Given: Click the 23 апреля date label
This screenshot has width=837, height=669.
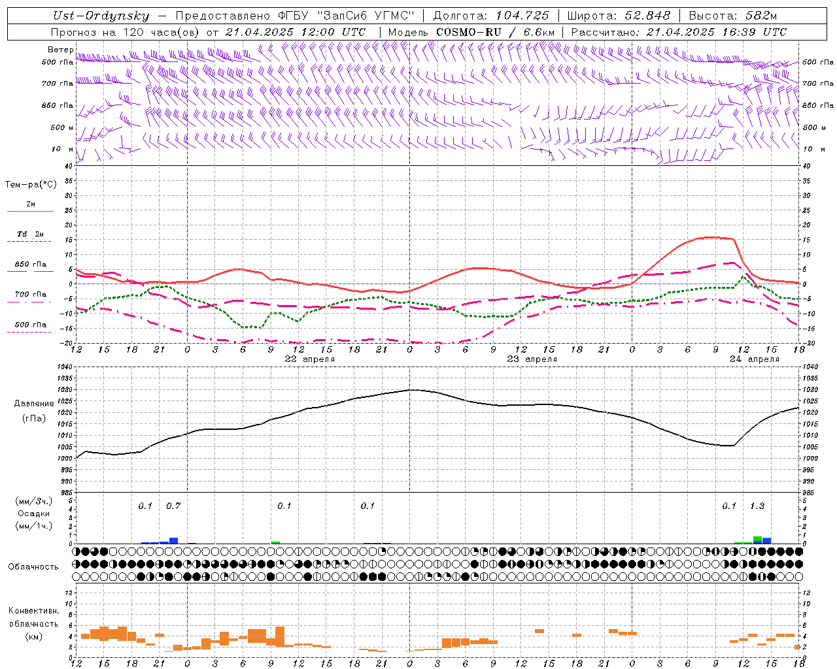Looking at the screenshot, I should (x=532, y=359).
